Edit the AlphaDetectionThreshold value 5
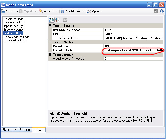 coord(133,59)
